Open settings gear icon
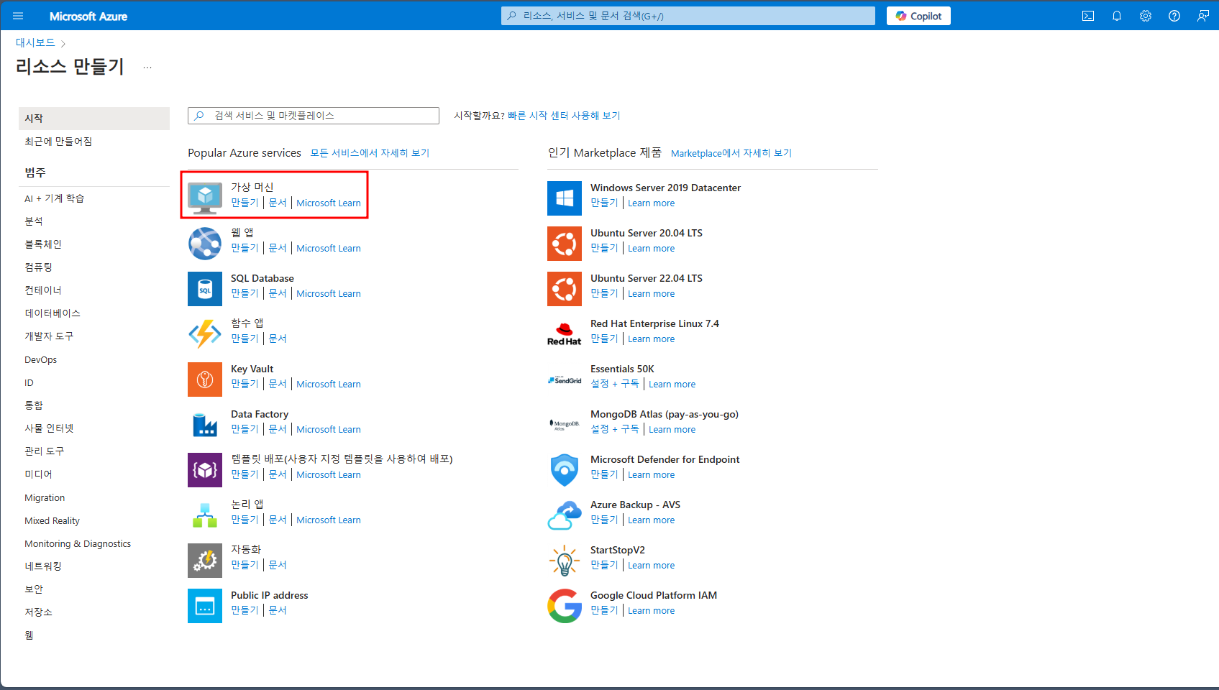The width and height of the screenshot is (1219, 690). tap(1146, 16)
